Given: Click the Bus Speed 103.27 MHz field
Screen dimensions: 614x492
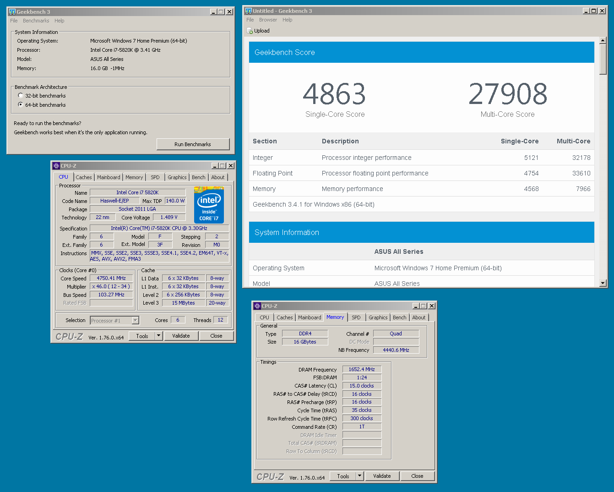Looking at the screenshot, I should [111, 295].
